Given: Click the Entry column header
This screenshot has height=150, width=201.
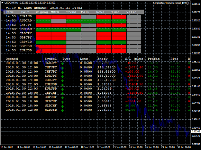Looking at the screenshot, I should tap(102, 59).
